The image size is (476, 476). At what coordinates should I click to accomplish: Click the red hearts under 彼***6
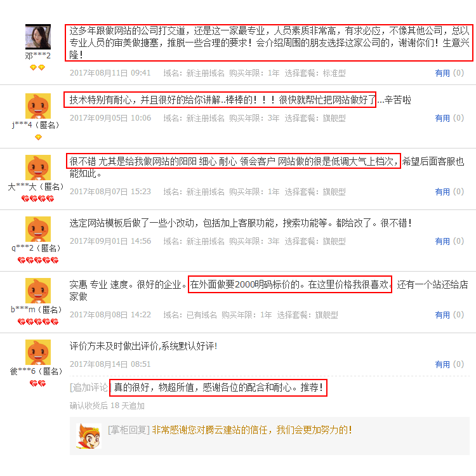pos(37,383)
